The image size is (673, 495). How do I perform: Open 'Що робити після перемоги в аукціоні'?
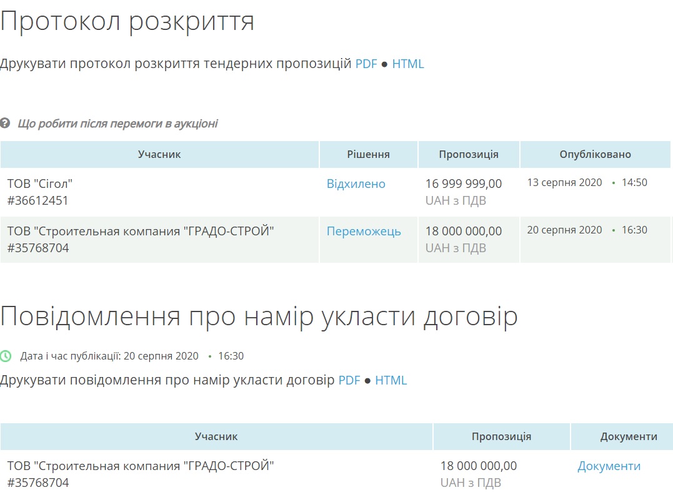click(117, 124)
